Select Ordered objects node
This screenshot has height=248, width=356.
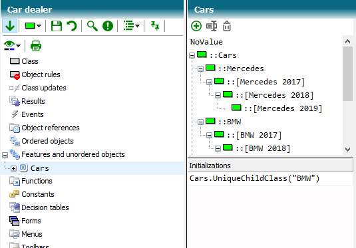[x=47, y=141]
